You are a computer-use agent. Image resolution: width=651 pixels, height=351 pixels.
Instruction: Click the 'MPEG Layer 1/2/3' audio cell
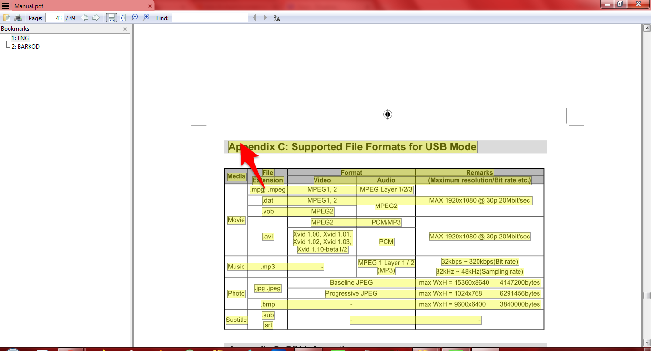point(386,189)
